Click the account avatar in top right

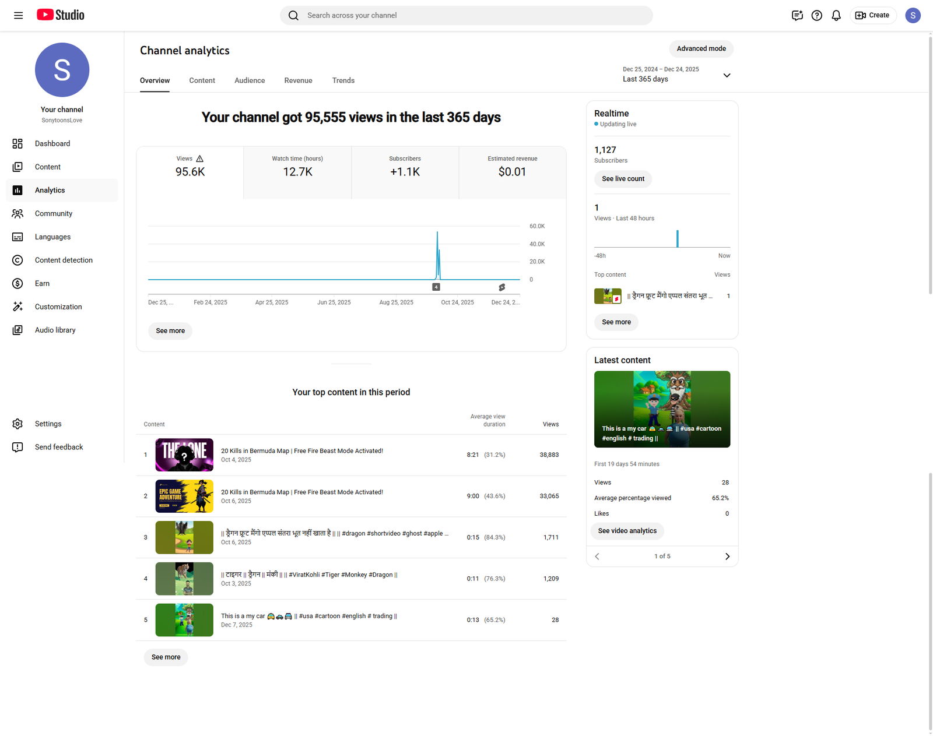click(x=913, y=16)
